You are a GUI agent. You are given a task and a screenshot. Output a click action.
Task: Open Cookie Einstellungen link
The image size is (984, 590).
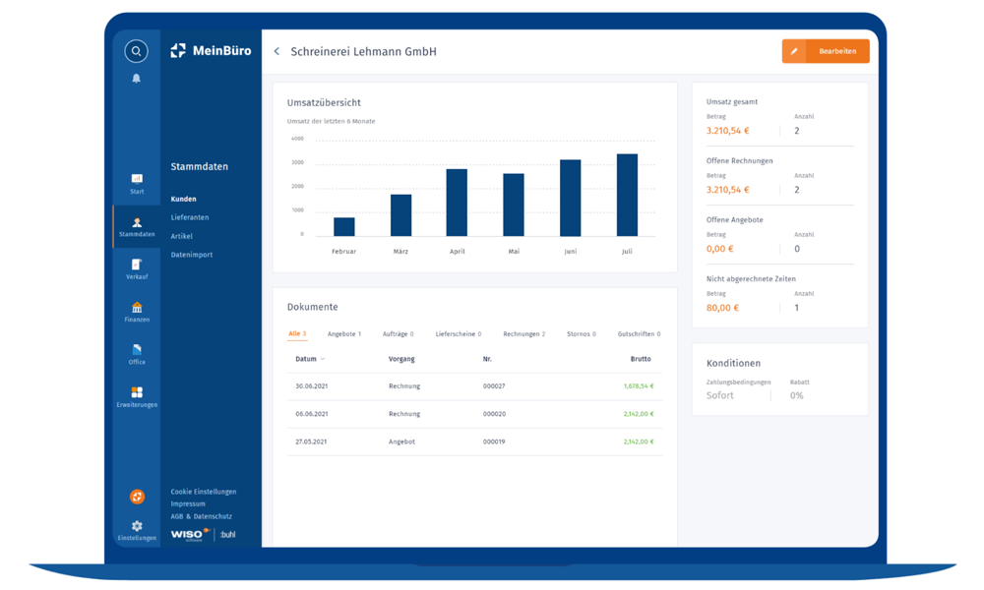coord(204,492)
